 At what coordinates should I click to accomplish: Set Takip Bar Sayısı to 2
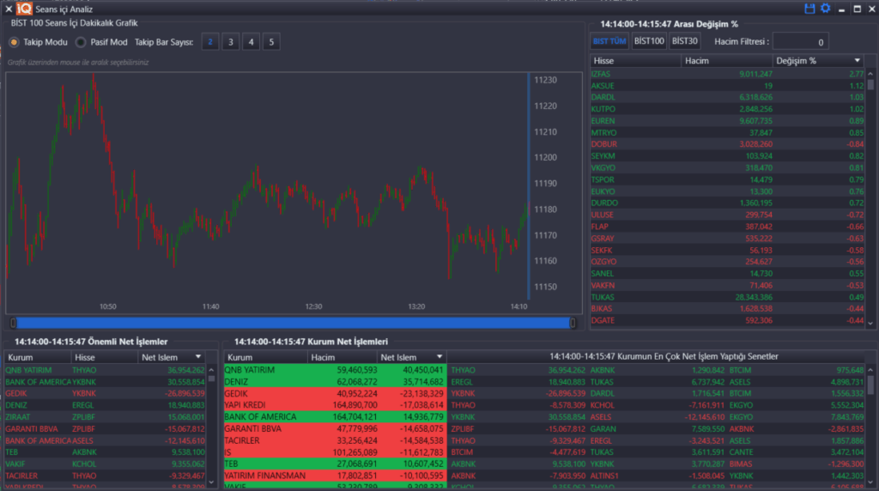pos(210,42)
